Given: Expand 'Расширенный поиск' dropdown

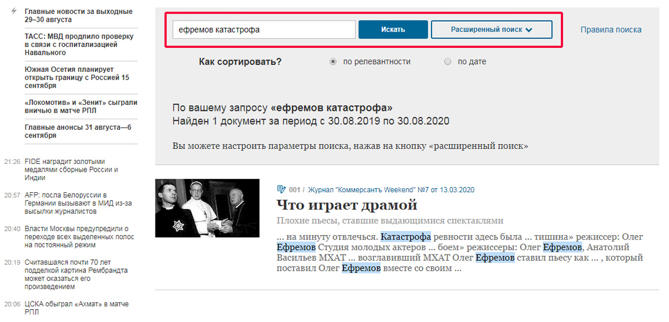Looking at the screenshot, I should [491, 30].
